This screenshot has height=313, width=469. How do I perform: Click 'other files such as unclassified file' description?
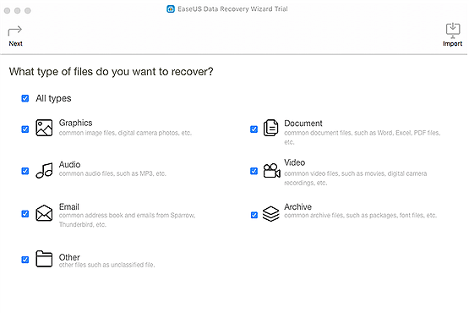(x=106, y=265)
